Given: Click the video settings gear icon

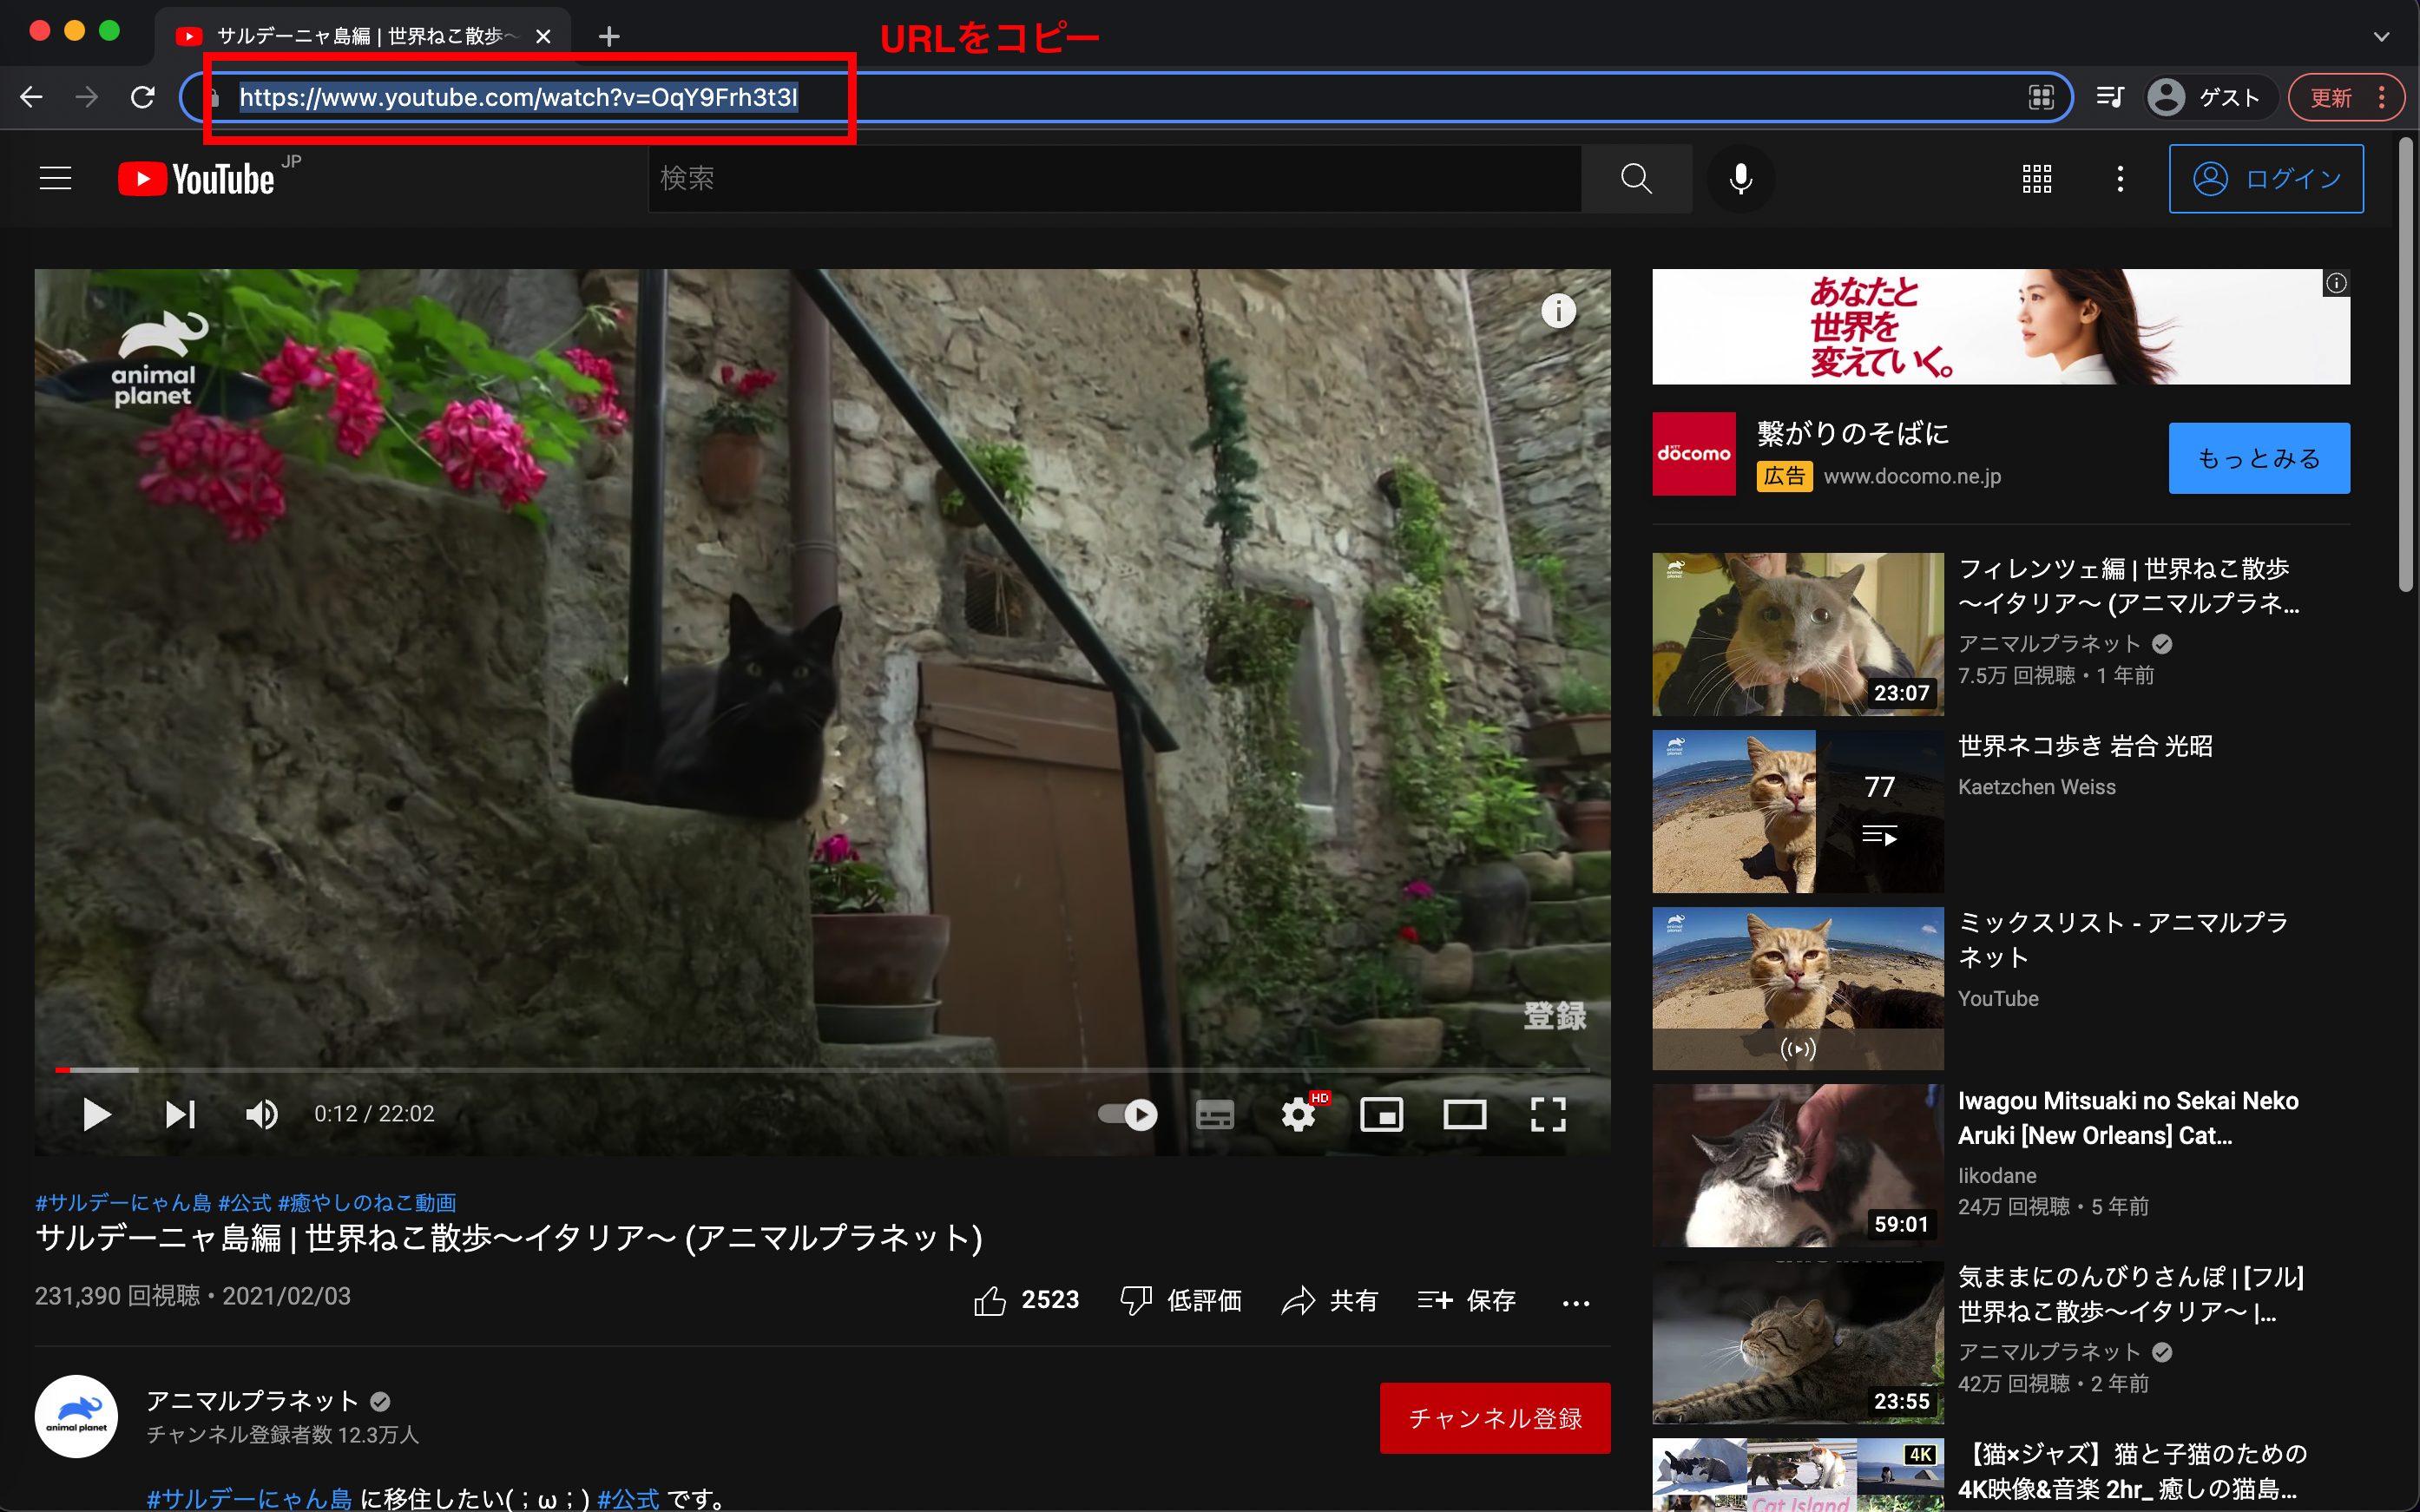Looking at the screenshot, I should [x=1298, y=1114].
